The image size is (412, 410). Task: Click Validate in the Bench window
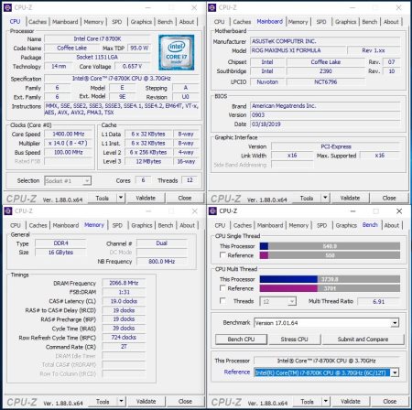351,401
